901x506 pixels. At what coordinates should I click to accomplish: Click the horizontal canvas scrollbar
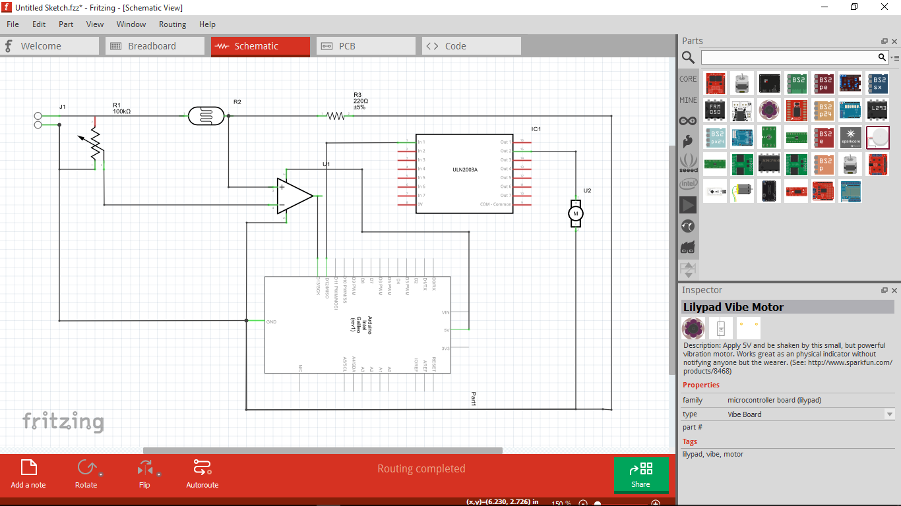coord(323,451)
